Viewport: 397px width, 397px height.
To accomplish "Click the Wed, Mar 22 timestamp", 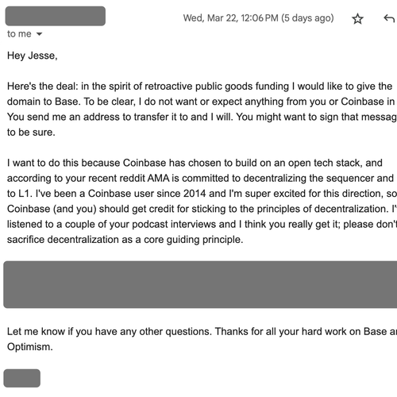I will pyautogui.click(x=231, y=18).
